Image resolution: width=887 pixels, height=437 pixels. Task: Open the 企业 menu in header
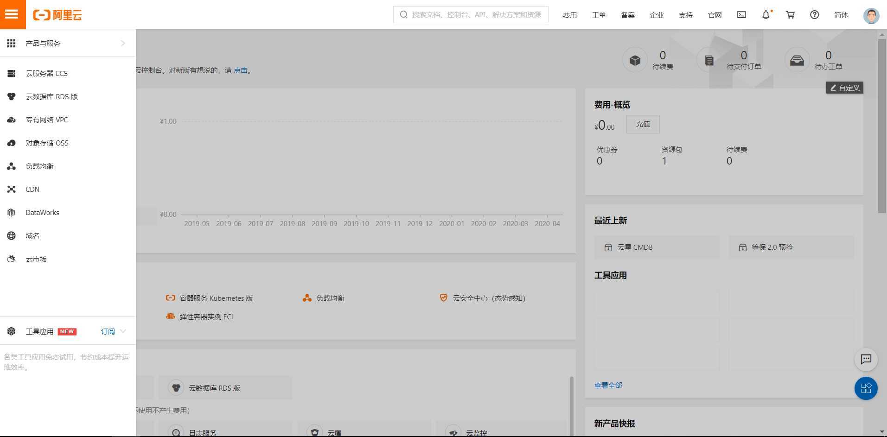[x=657, y=15]
